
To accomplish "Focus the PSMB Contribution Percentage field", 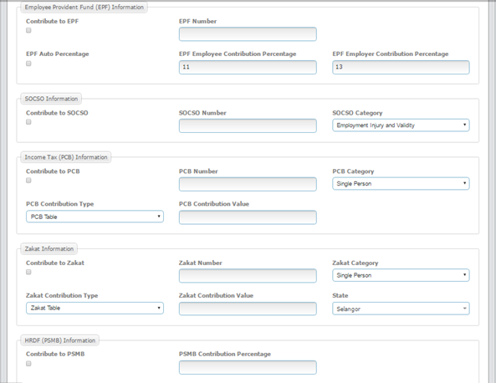I will pos(248,367).
